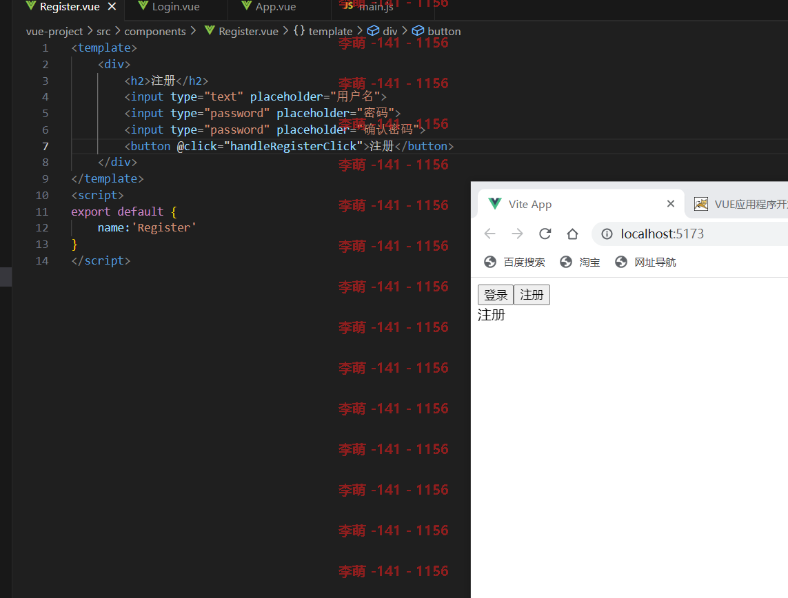Click the 登录 button on the page
The width and height of the screenshot is (788, 598).
pyautogui.click(x=496, y=295)
